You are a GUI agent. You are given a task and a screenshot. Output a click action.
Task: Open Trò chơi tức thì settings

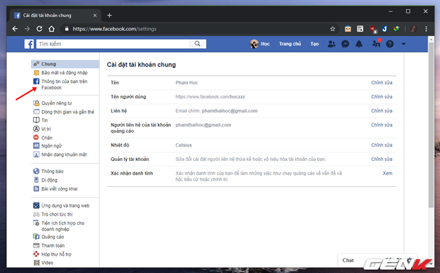(56, 215)
